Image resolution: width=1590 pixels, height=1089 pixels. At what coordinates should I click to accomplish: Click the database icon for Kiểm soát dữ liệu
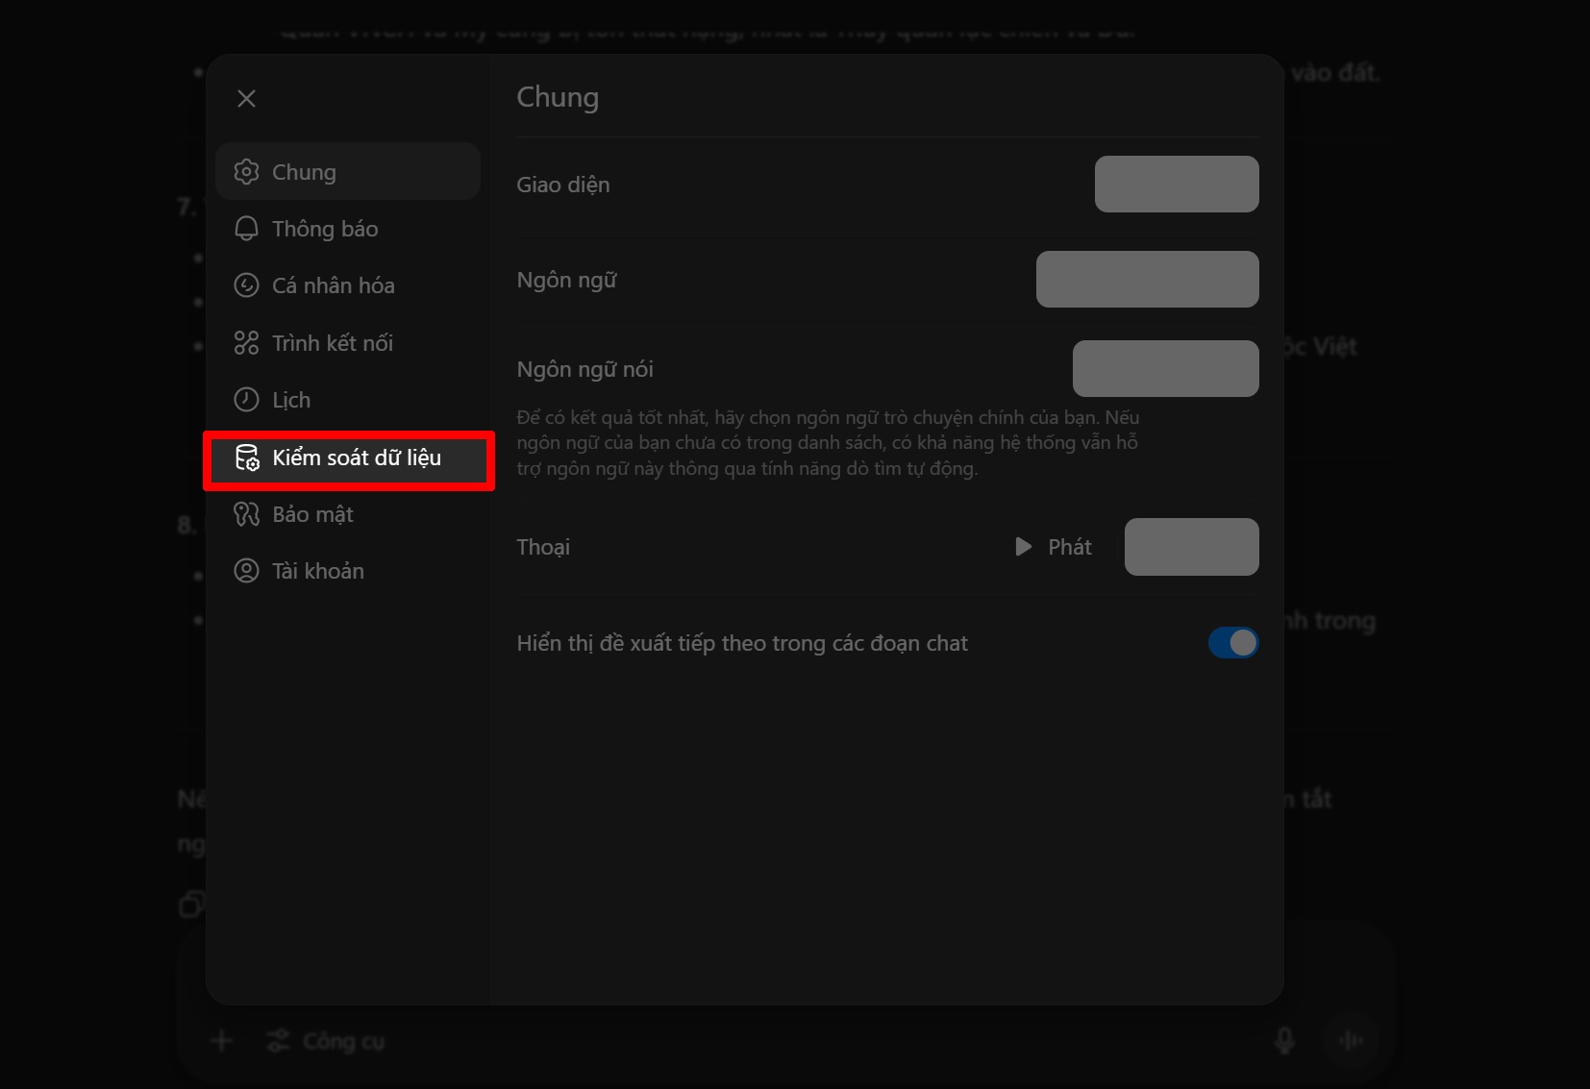coord(247,458)
